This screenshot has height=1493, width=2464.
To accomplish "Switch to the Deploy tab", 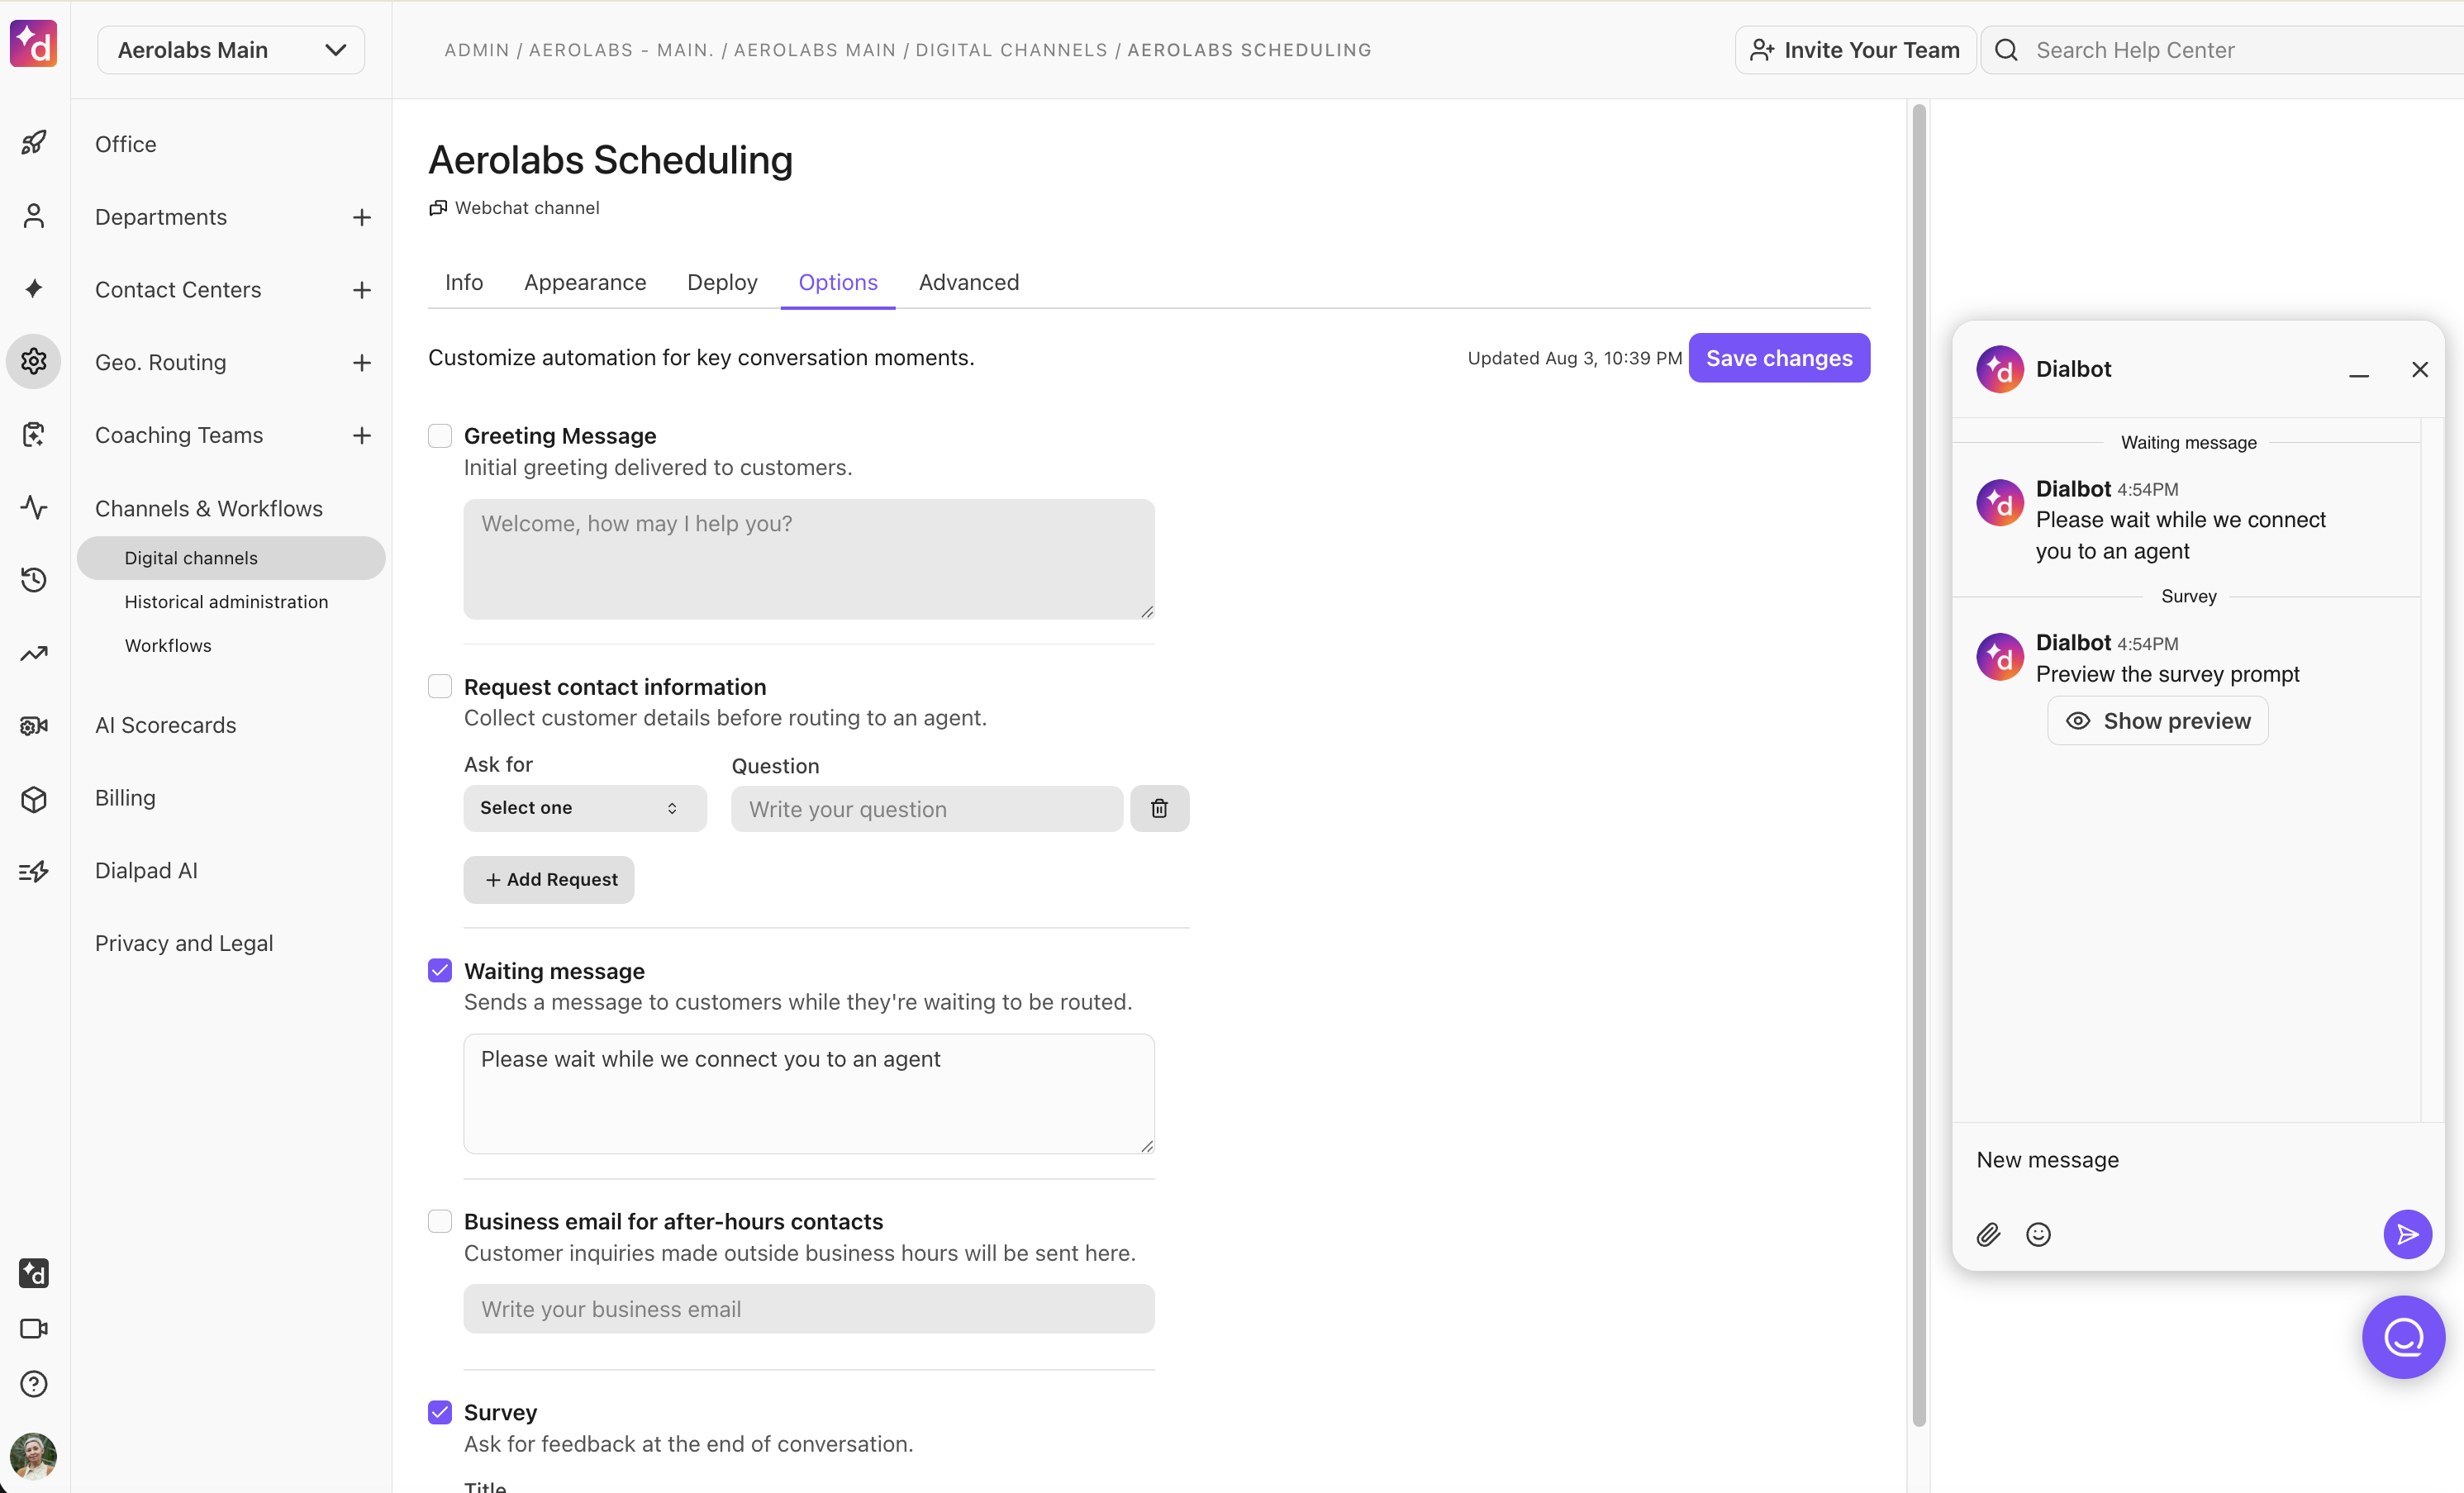I will click(722, 282).
